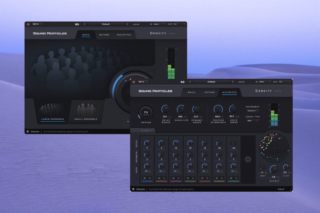Click the Input gain knob
Image resolution: width=320 pixels, height=213 pixels.
(262, 167)
